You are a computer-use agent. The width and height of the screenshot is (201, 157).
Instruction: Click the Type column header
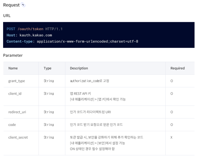coord(47,68)
